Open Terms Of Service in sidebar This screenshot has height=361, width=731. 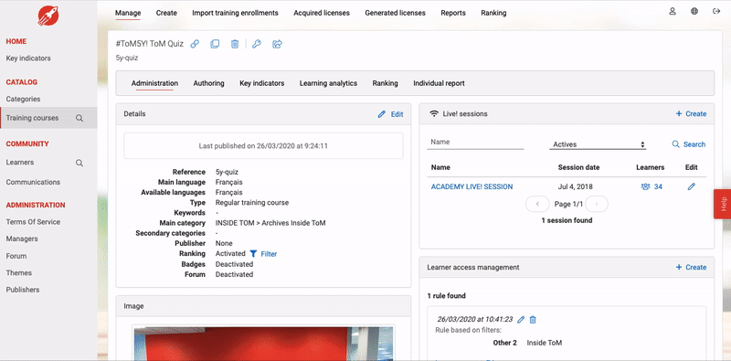click(33, 222)
